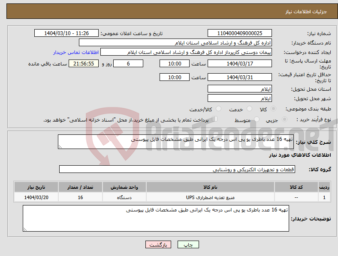Select the جزیی purchase type radio
The width and height of the screenshot is (338, 256).
click(x=284, y=119)
